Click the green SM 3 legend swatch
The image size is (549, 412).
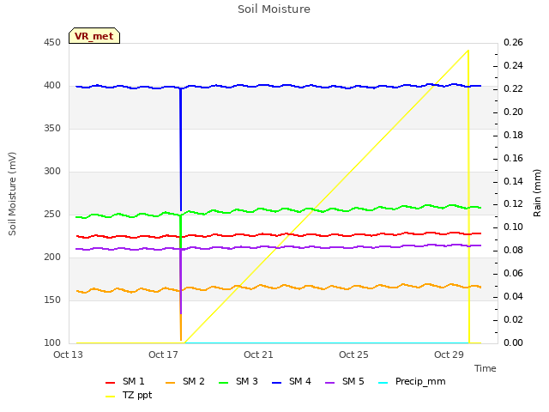pyautogui.click(x=223, y=383)
